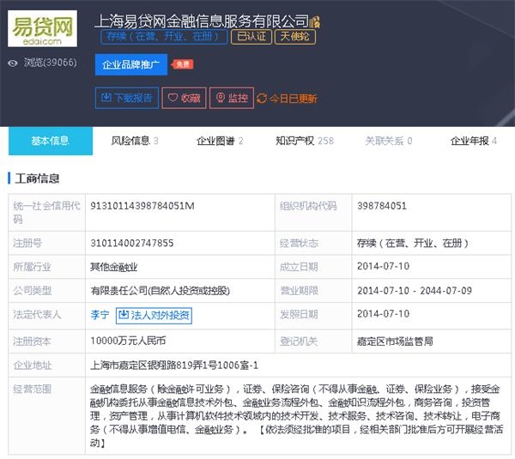
Task: Click the 统一社会信用代码 label cell
Action: pyautogui.click(x=46, y=213)
